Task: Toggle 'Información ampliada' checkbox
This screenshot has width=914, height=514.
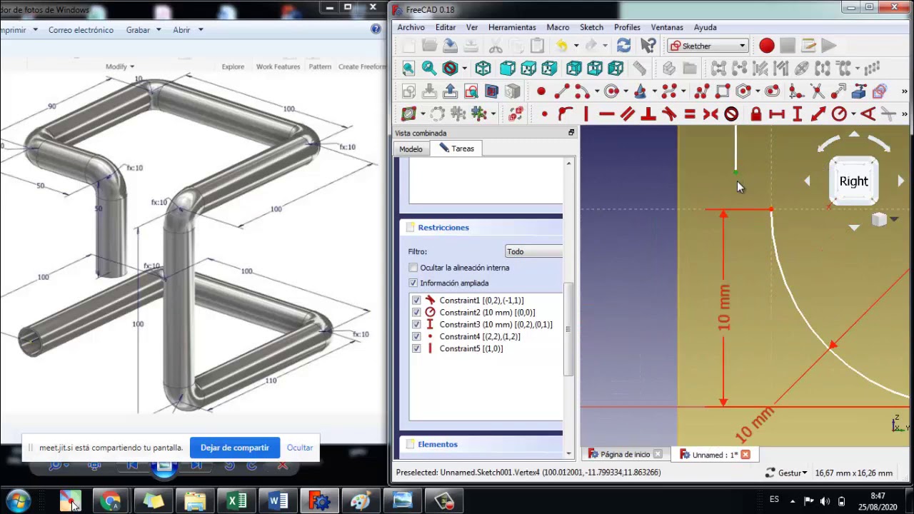Action: [x=413, y=283]
